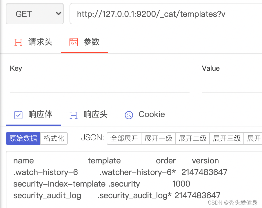Select 原始数据 raw data view
The height and width of the screenshot is (208, 262).
23,138
